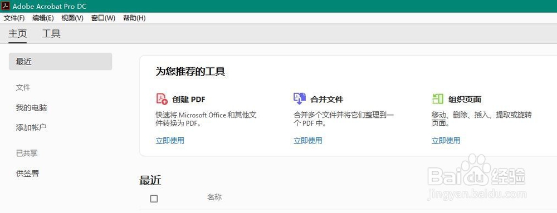This screenshot has width=557, height=213.
Task: Select 添加帐户 in the sidebar
Action: 31,127
